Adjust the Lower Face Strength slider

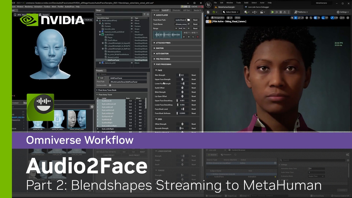[182, 84]
